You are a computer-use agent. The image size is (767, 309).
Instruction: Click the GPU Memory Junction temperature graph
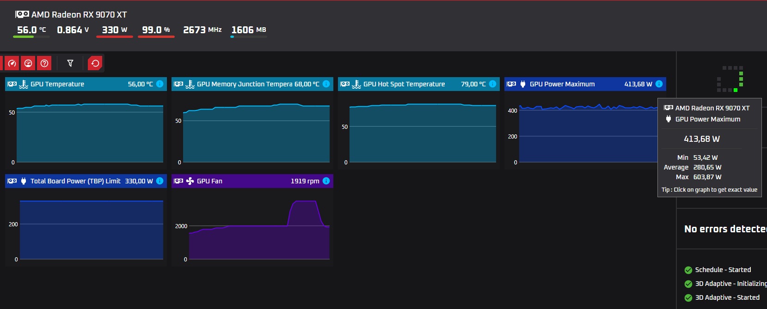256,133
